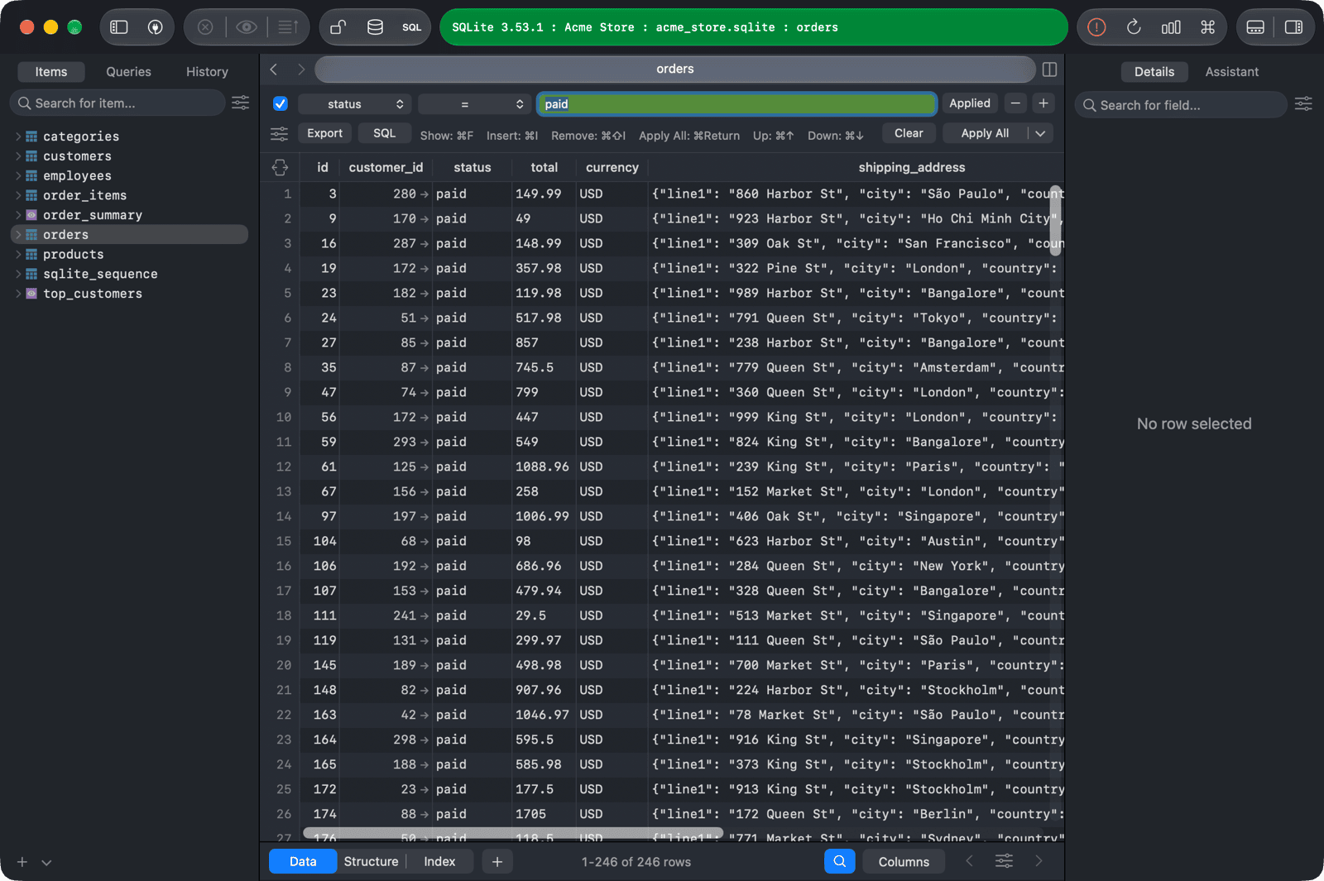This screenshot has width=1324, height=881.
Task: Toggle the preview eye icon
Action: pyautogui.click(x=246, y=27)
